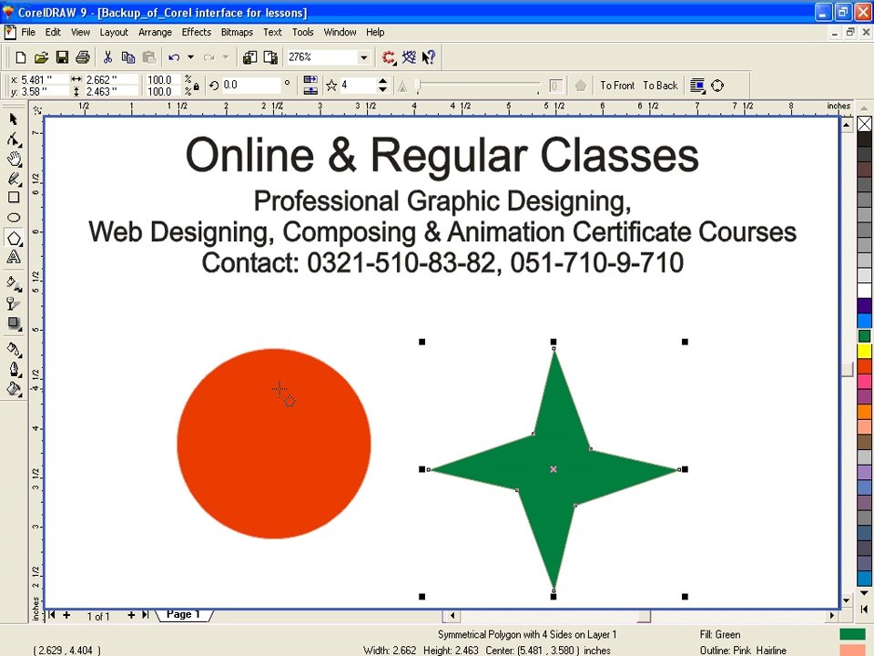This screenshot has height=656, width=874.
Task: Click the Export icon
Action: click(270, 56)
